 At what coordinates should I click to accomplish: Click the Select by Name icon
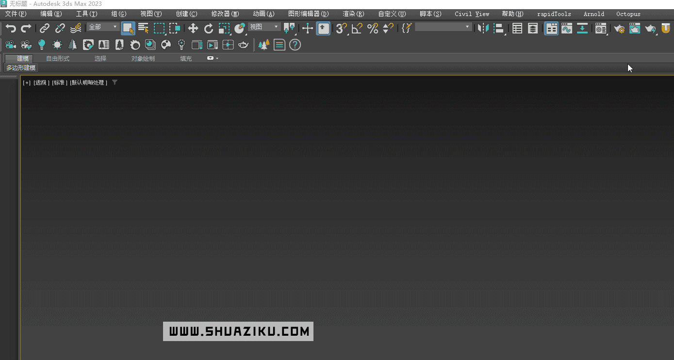point(144,29)
